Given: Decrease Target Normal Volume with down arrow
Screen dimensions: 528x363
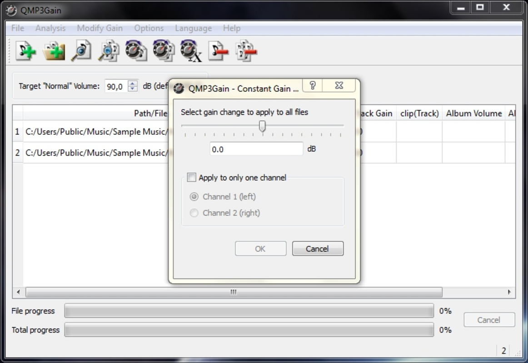Looking at the screenshot, I should point(133,89).
